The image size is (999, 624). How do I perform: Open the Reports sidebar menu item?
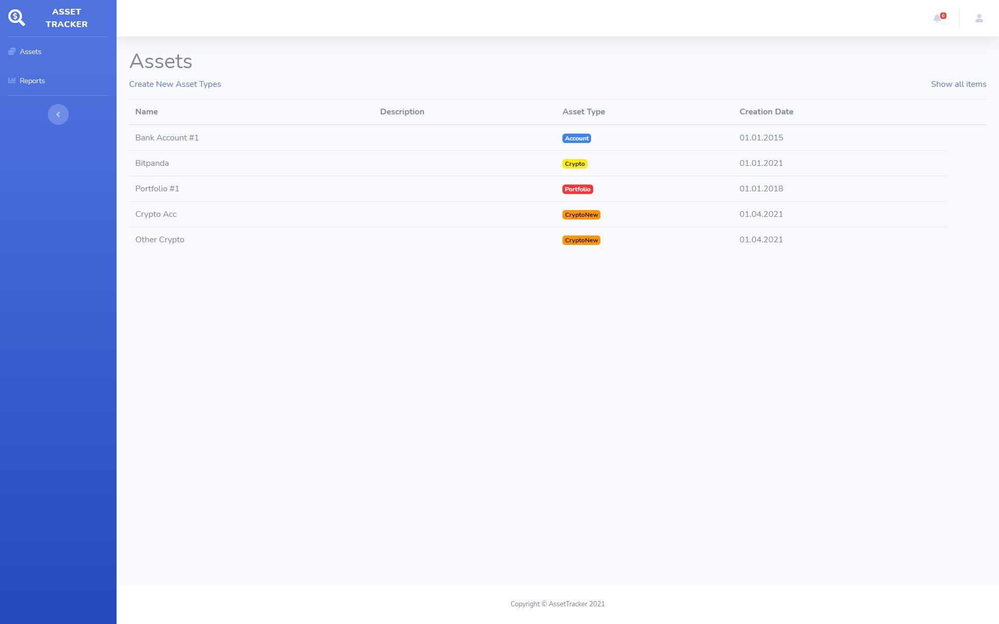(32, 81)
